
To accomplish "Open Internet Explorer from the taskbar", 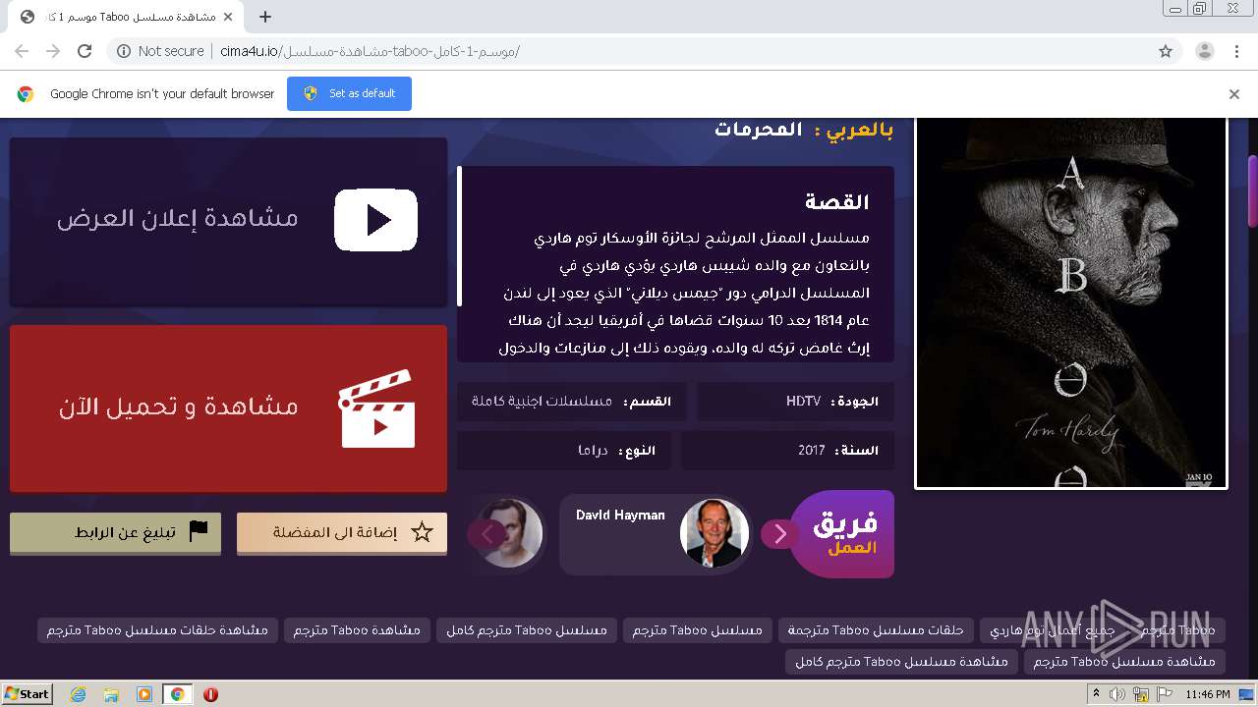I will [x=78, y=694].
